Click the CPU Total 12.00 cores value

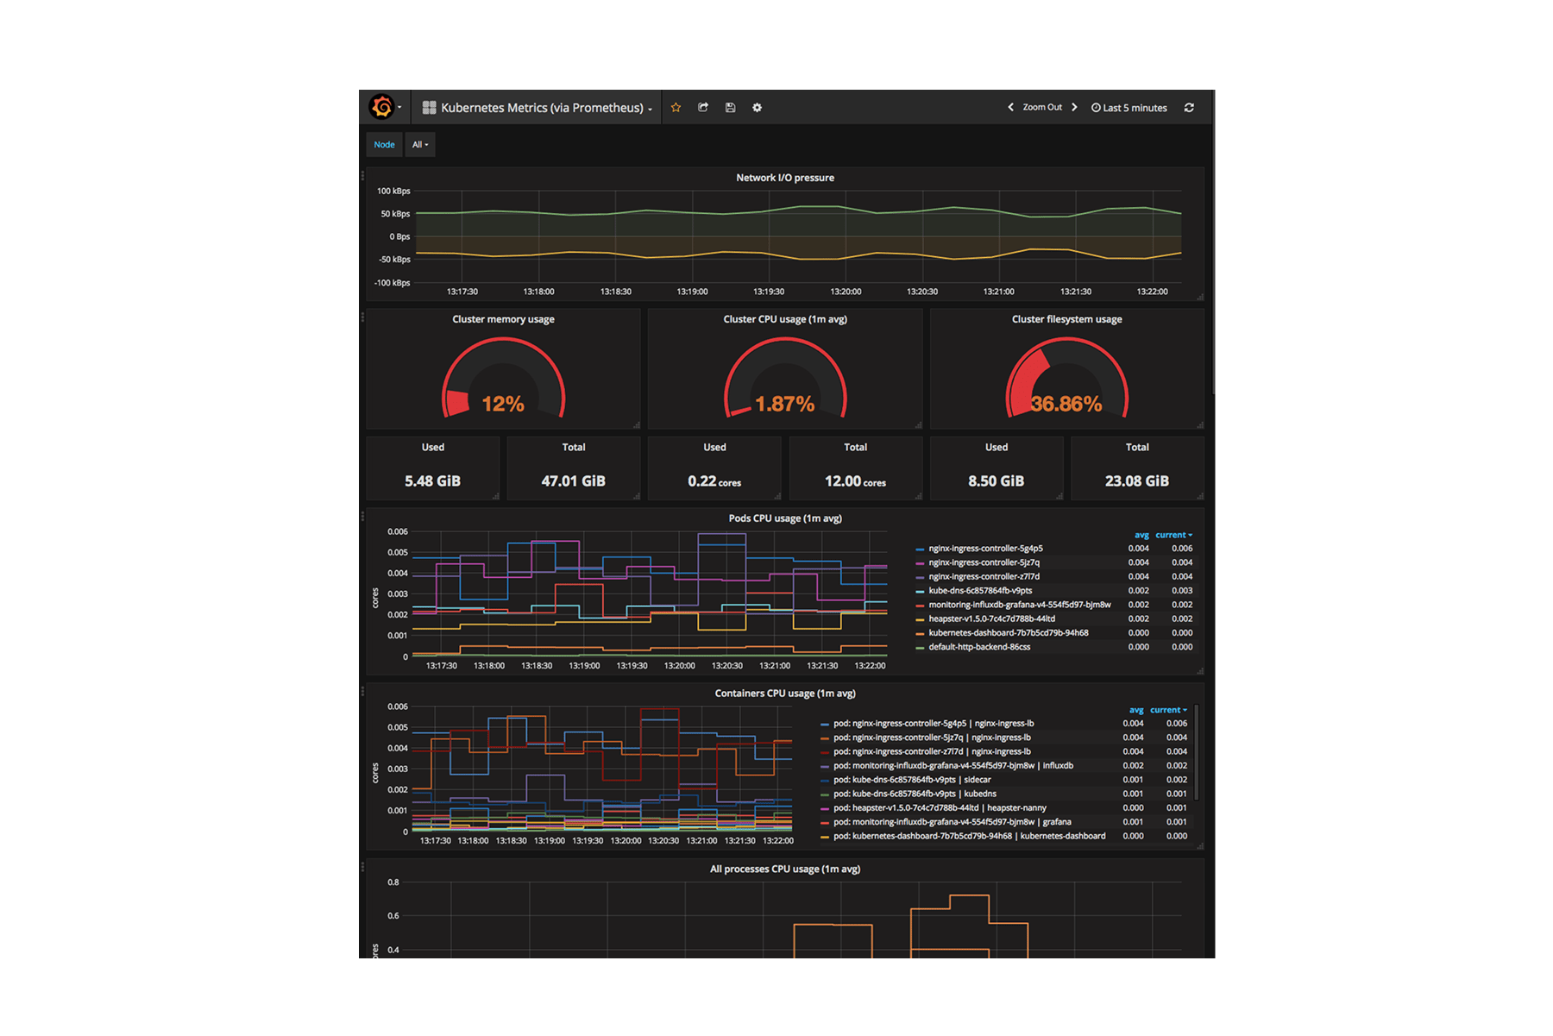coord(855,481)
